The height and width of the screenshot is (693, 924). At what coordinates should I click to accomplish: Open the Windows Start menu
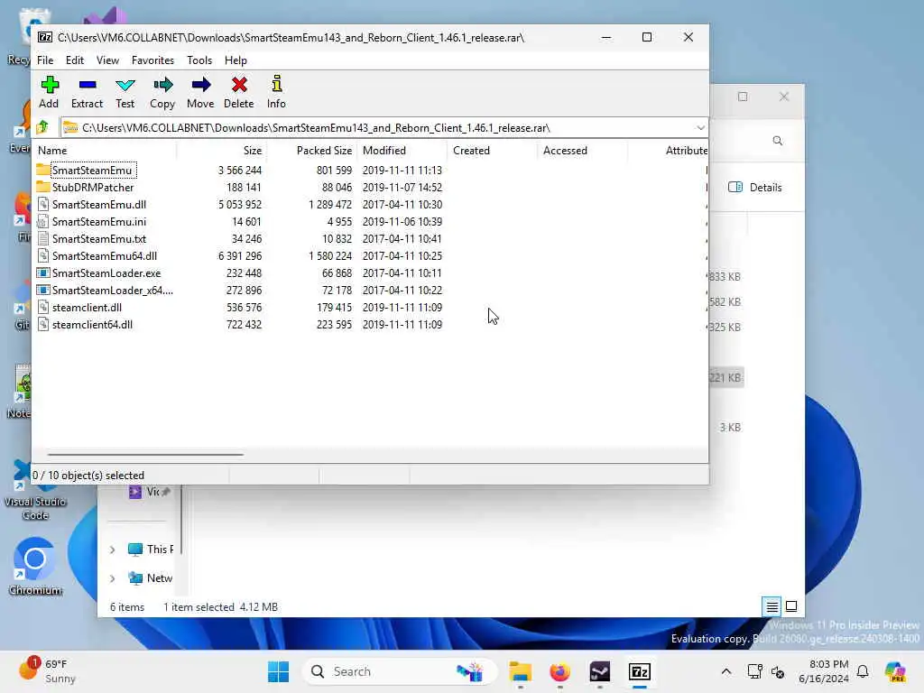pos(278,671)
